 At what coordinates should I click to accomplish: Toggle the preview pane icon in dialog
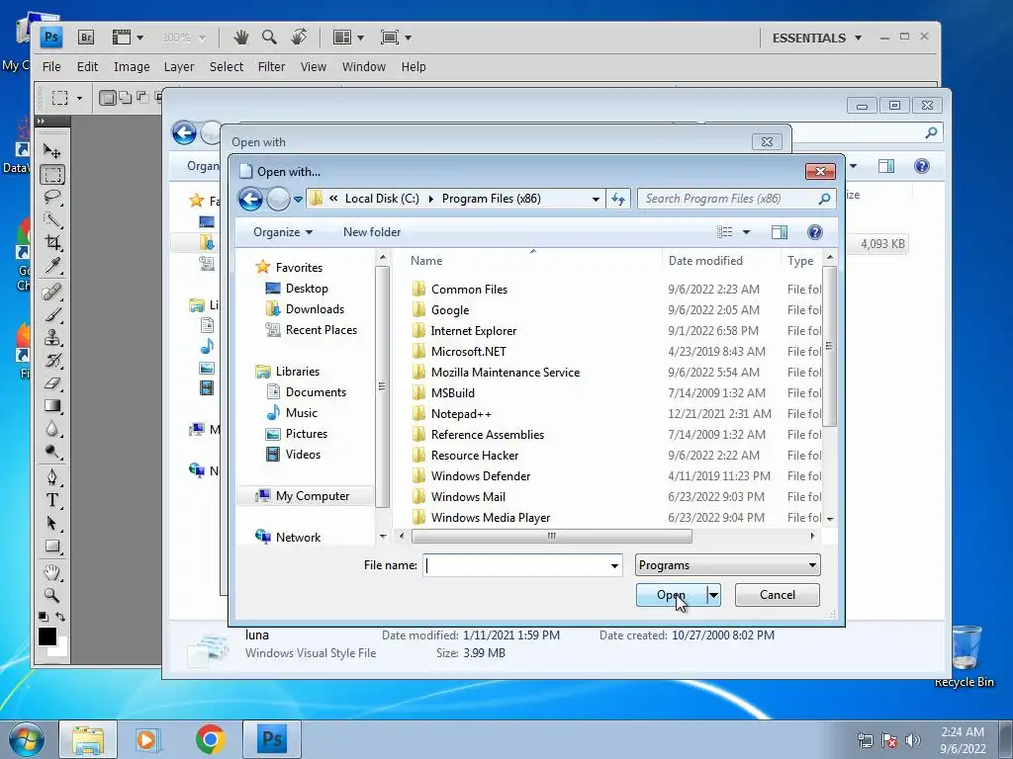coord(780,232)
